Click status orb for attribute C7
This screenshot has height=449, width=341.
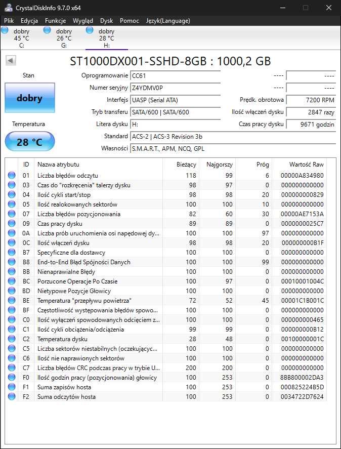pyautogui.click(x=12, y=368)
